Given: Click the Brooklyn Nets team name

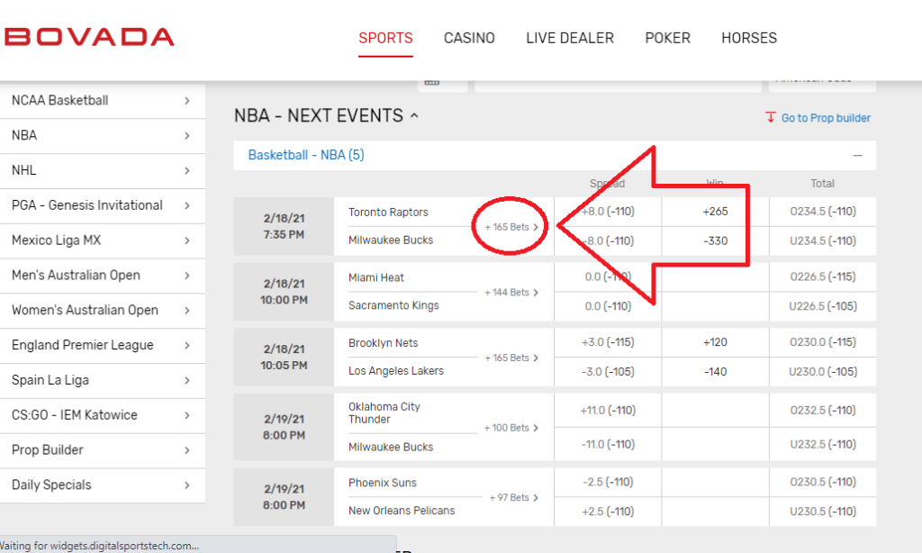Looking at the screenshot, I should [383, 343].
